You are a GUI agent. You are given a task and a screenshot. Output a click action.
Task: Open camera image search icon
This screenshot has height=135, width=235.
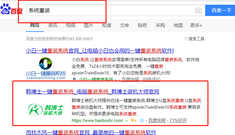click(198, 10)
